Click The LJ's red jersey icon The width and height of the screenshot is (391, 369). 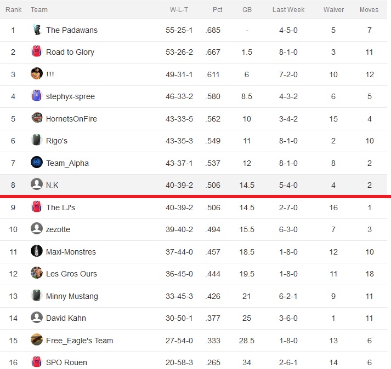pyautogui.click(x=37, y=207)
